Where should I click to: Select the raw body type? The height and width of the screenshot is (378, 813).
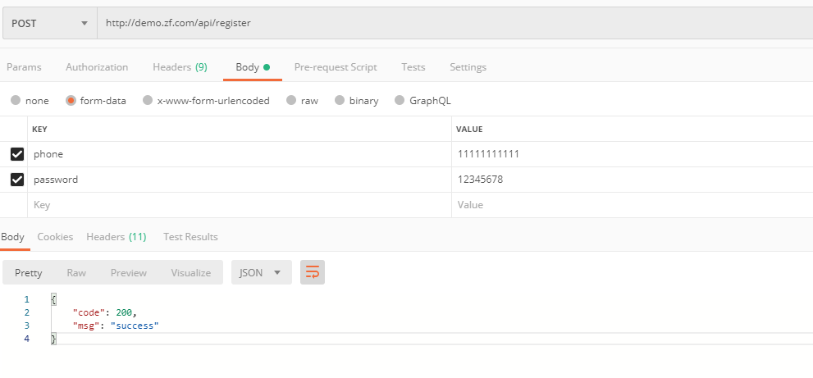302,101
